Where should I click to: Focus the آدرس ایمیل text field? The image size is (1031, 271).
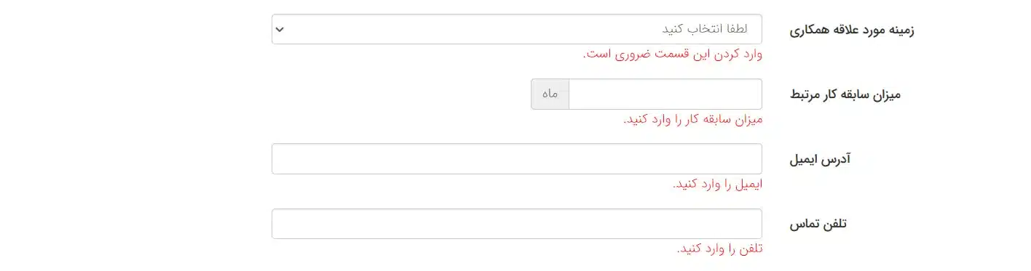point(517,158)
